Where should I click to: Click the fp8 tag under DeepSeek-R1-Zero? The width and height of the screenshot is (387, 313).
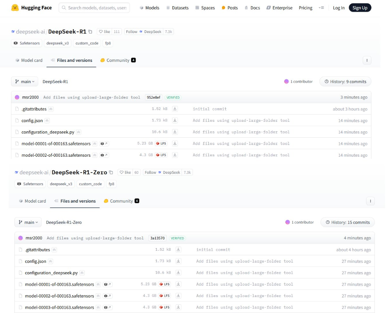[111, 184]
